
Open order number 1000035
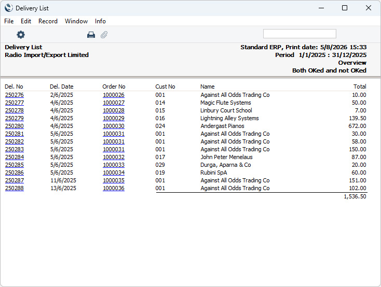(x=114, y=180)
